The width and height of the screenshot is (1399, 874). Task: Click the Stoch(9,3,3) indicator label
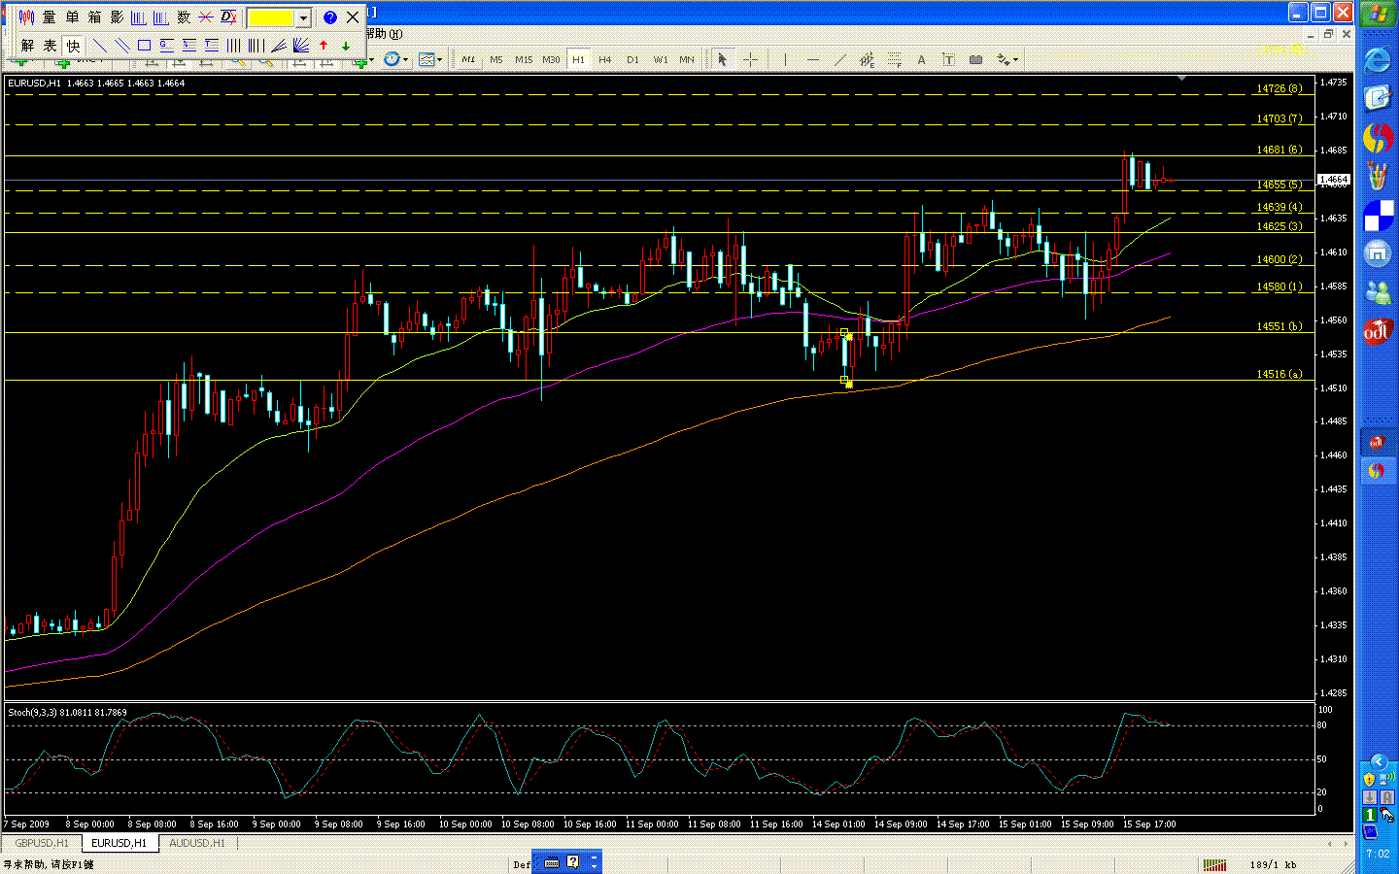click(67, 713)
